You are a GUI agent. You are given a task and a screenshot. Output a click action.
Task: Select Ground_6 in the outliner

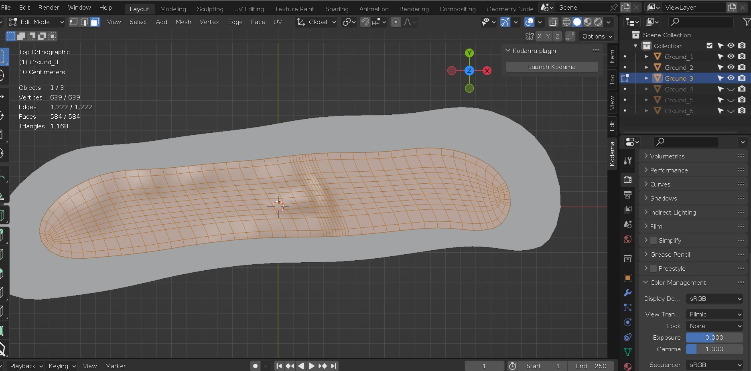pyautogui.click(x=679, y=111)
